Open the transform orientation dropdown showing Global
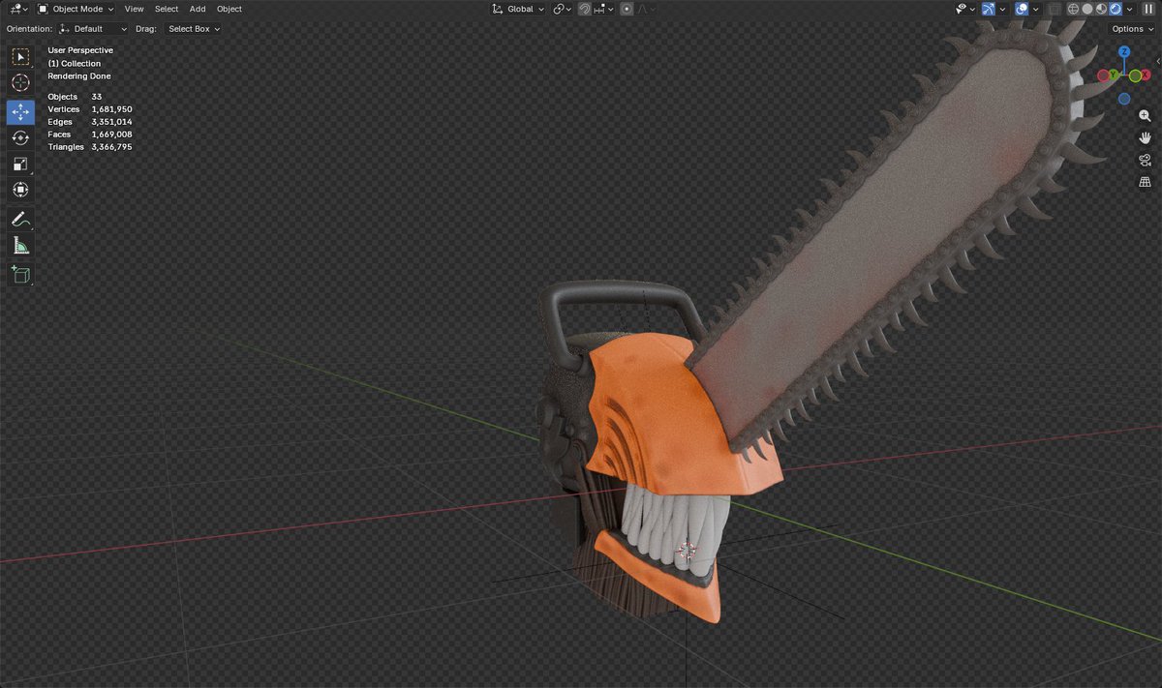 [x=518, y=9]
